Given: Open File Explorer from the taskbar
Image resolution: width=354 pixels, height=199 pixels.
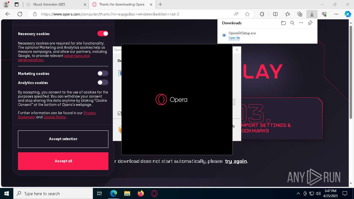Looking at the screenshot, I should tap(127, 193).
